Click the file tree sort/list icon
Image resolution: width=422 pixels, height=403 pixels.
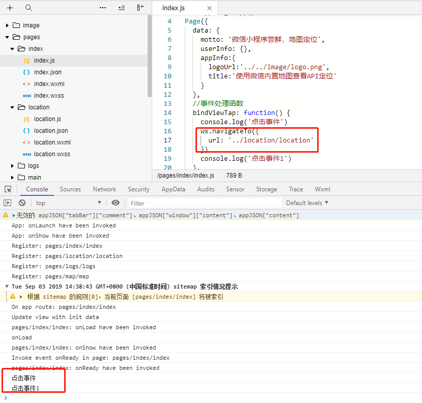click(x=121, y=8)
